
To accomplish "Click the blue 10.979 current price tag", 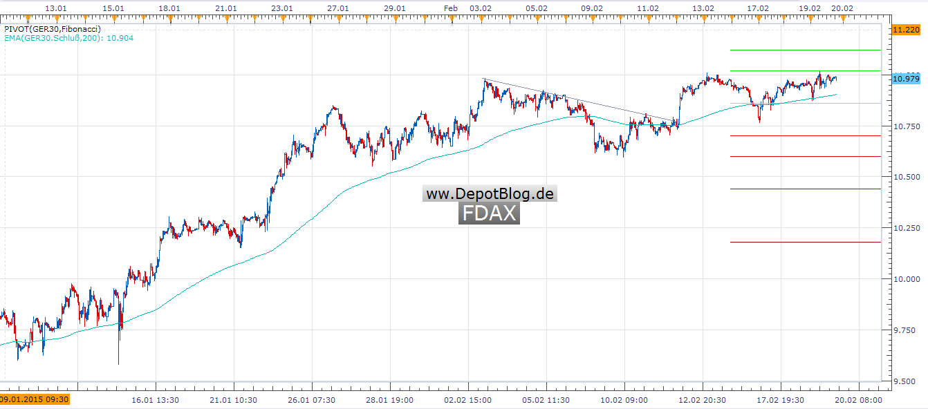I will (x=906, y=79).
